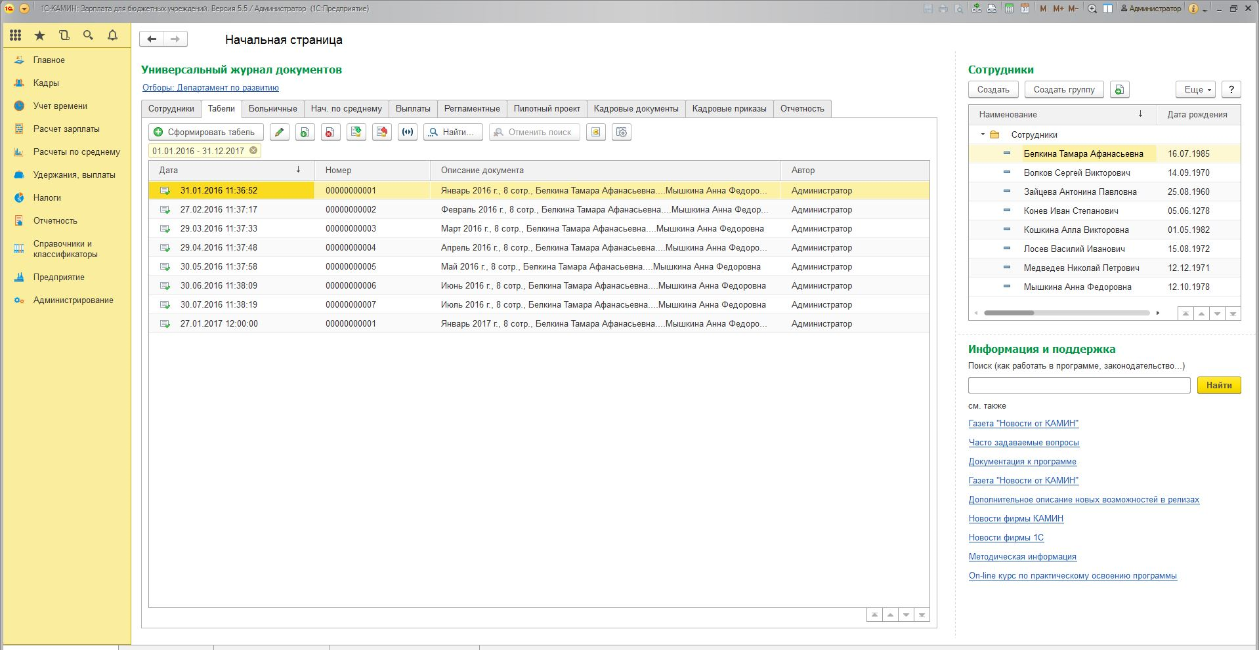Collapse the Сотрудники folder in tree
The image size is (1259, 650).
point(983,134)
